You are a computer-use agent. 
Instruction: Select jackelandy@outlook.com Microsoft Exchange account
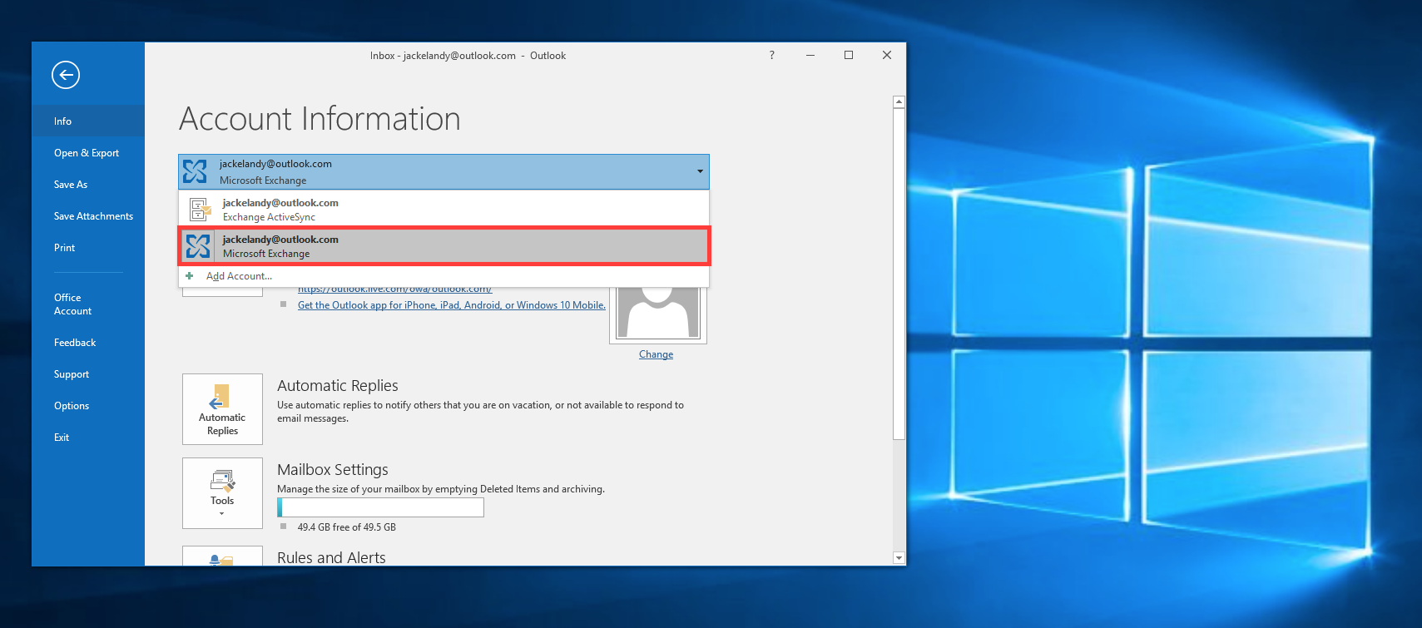[443, 246]
